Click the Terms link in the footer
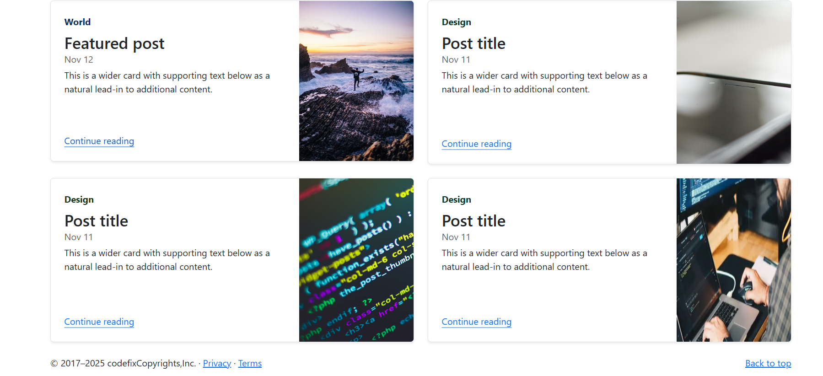 250,363
